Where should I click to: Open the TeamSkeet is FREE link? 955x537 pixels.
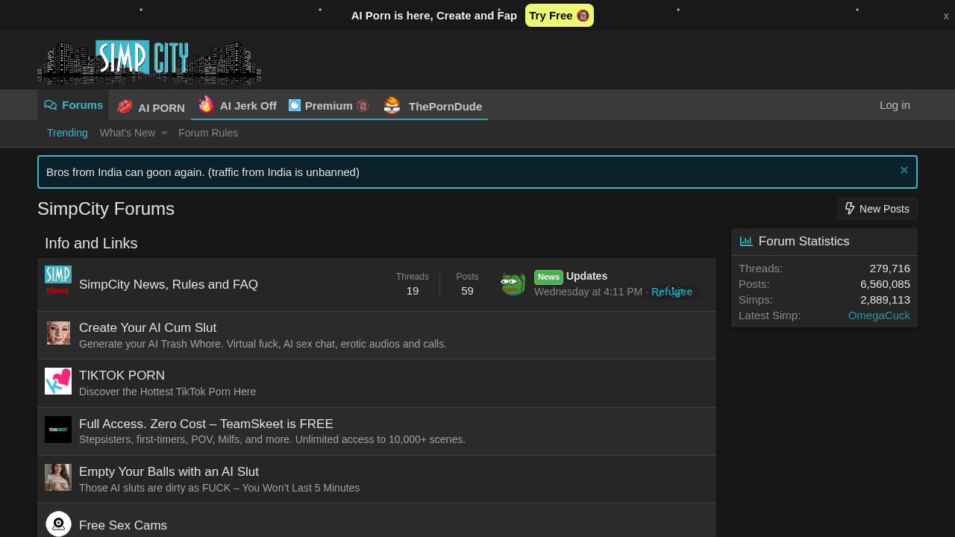point(206,424)
